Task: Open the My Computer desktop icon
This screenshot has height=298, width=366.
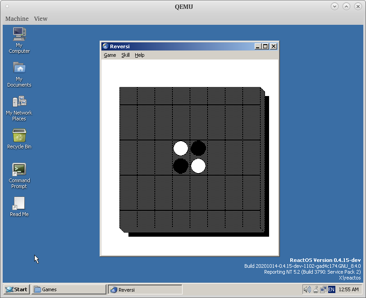Action: click(19, 34)
